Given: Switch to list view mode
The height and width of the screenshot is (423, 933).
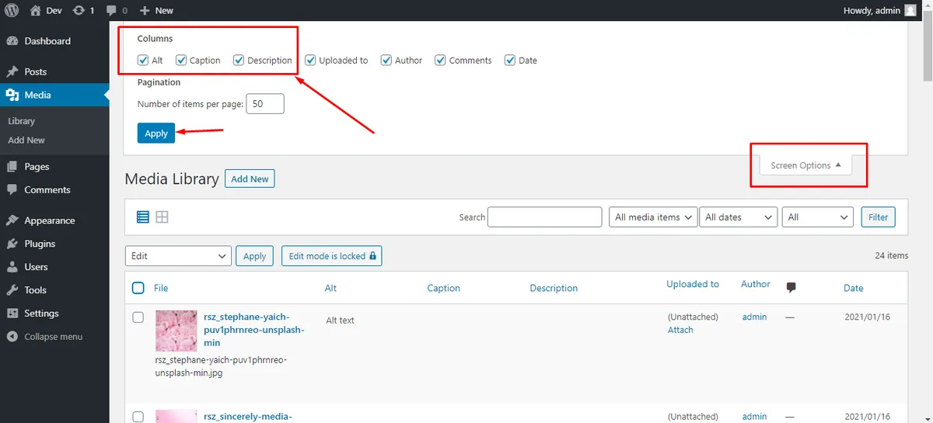Looking at the screenshot, I should coord(143,217).
